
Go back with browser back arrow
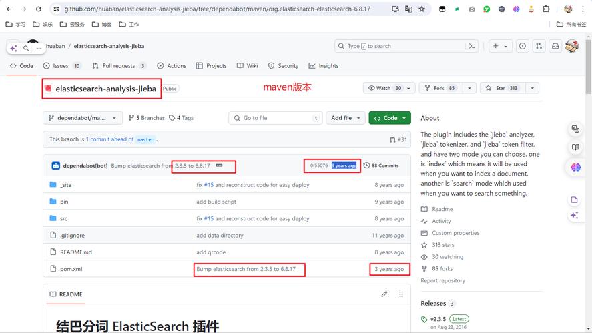coord(9,9)
